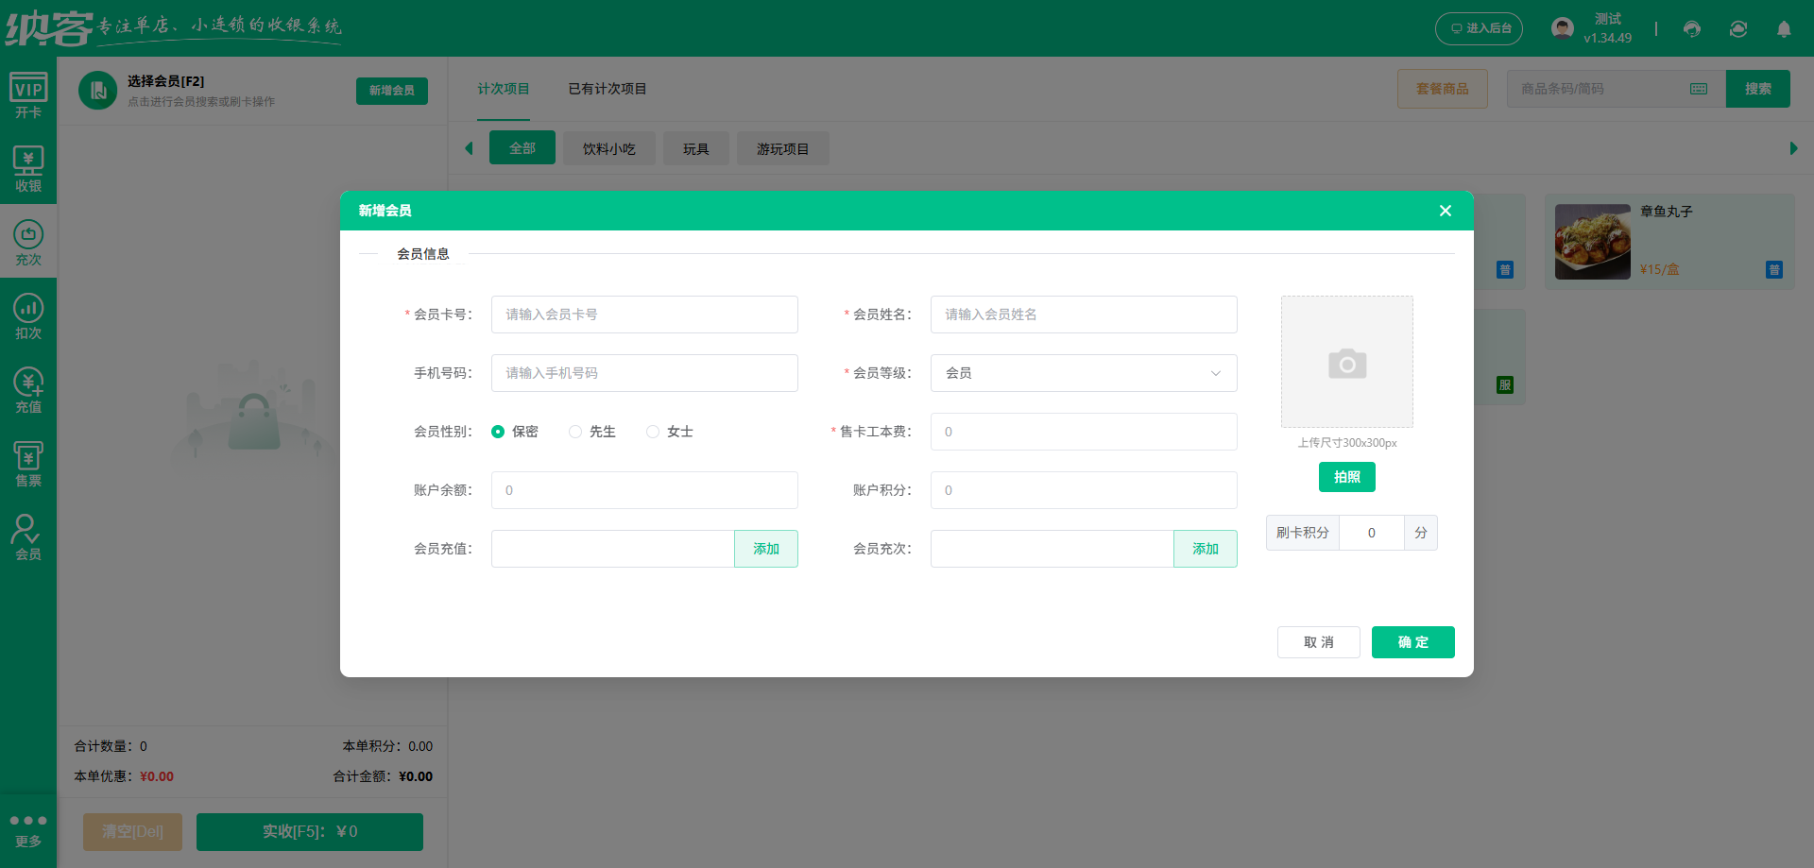Open the 售票 ticketing sidebar icon
The width and height of the screenshot is (1814, 868).
click(x=27, y=461)
